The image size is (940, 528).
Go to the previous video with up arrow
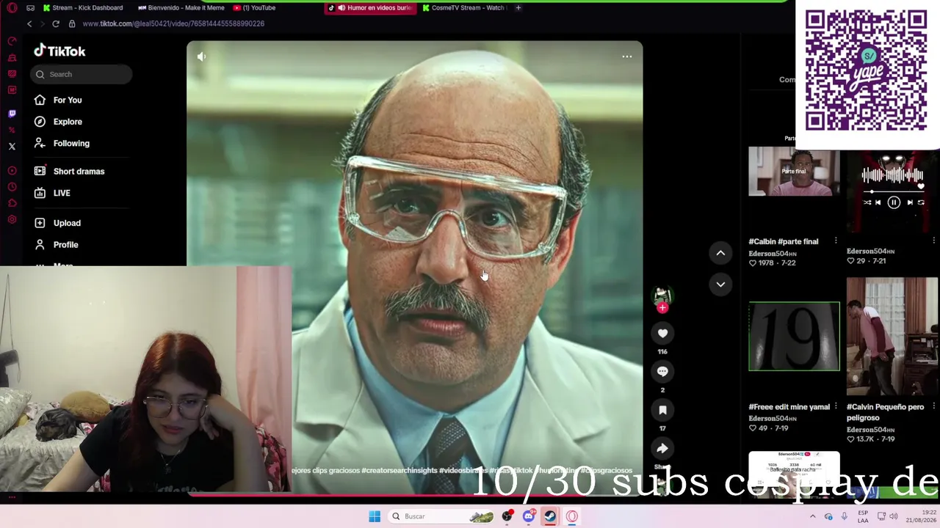(720, 253)
